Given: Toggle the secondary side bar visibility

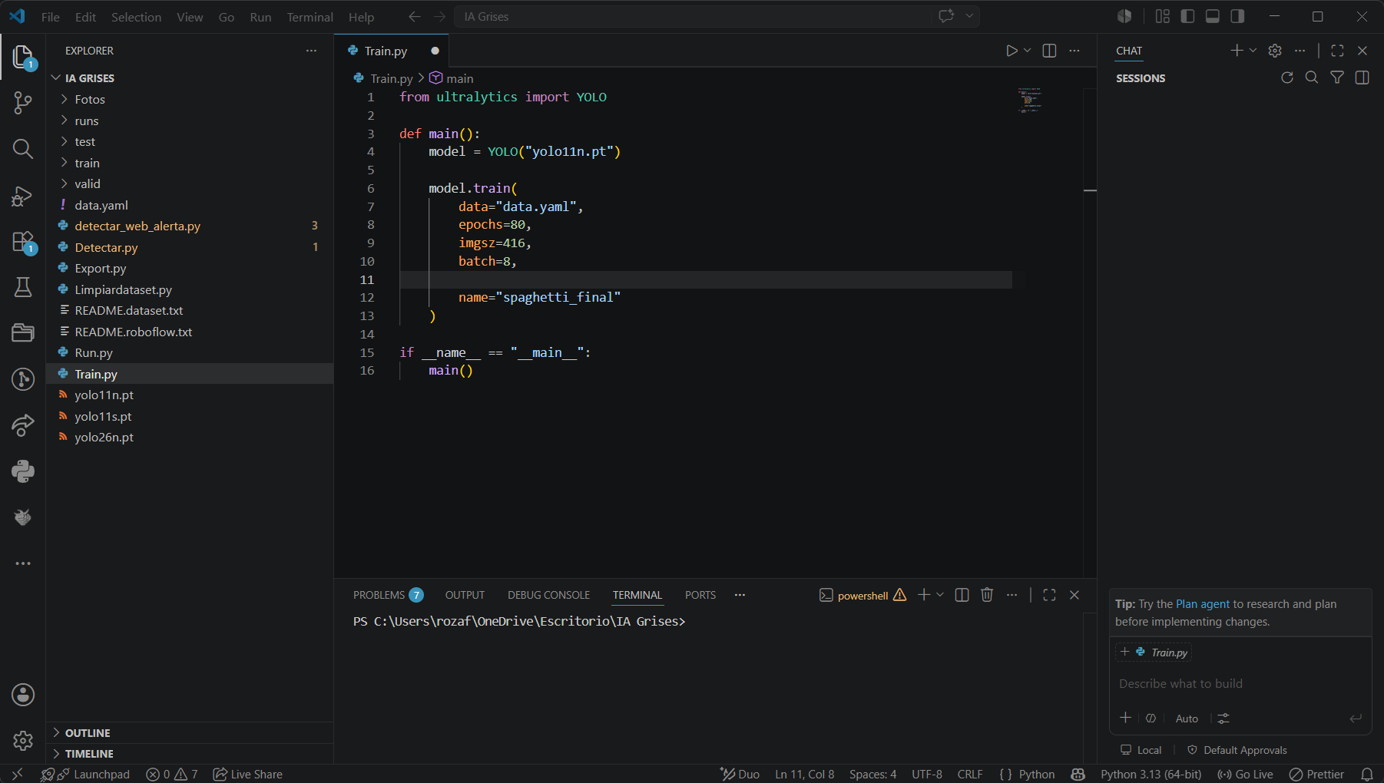Looking at the screenshot, I should 1237,16.
